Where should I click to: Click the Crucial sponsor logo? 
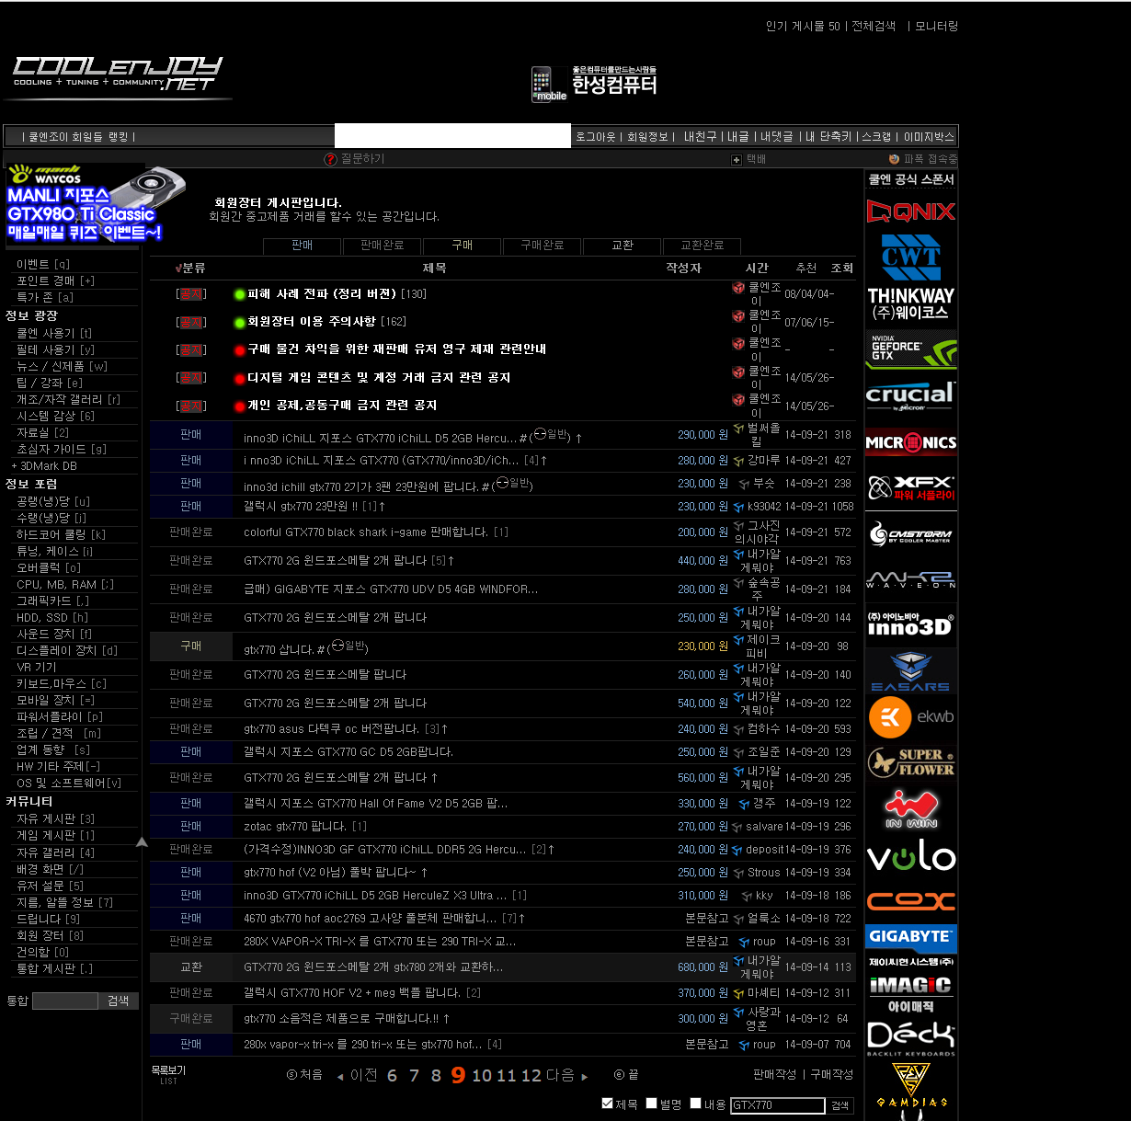point(910,395)
